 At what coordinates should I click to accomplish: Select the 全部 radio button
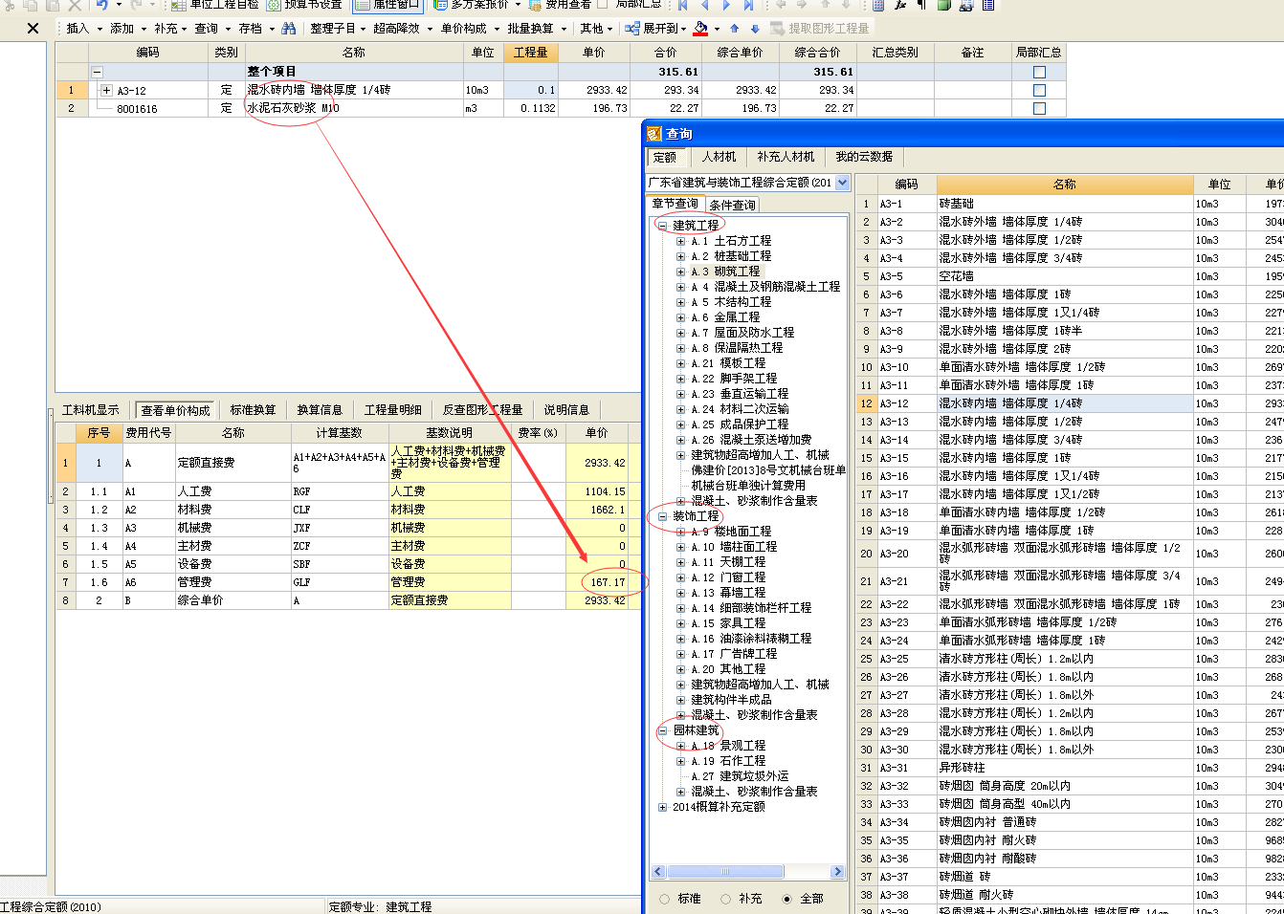(x=786, y=899)
